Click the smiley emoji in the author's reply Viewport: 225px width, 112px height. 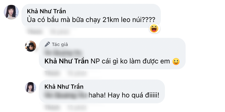coord(176,62)
